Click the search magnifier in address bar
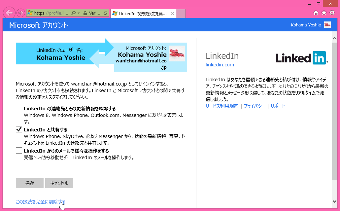Image resolution: width=340 pixels, height=211 pixels. click(x=74, y=13)
